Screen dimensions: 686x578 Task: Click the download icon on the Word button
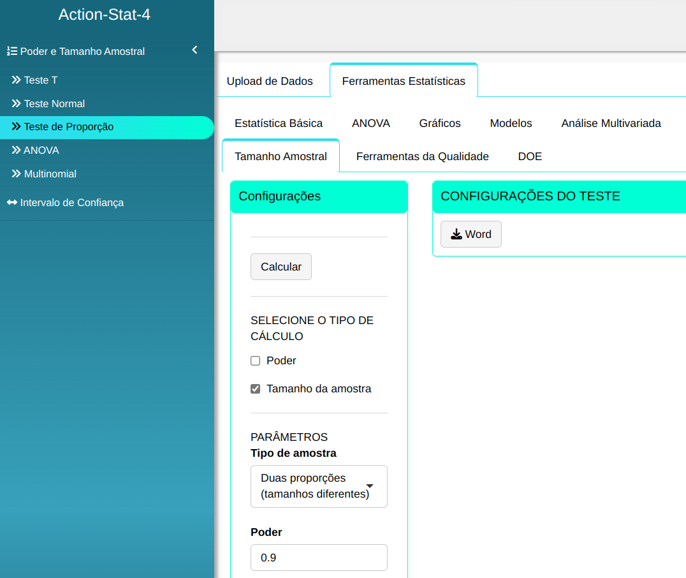(456, 234)
